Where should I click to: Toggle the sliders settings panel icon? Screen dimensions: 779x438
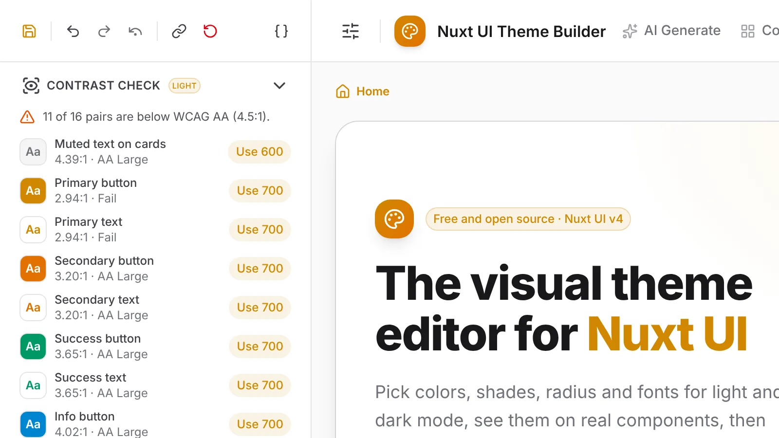(x=351, y=31)
